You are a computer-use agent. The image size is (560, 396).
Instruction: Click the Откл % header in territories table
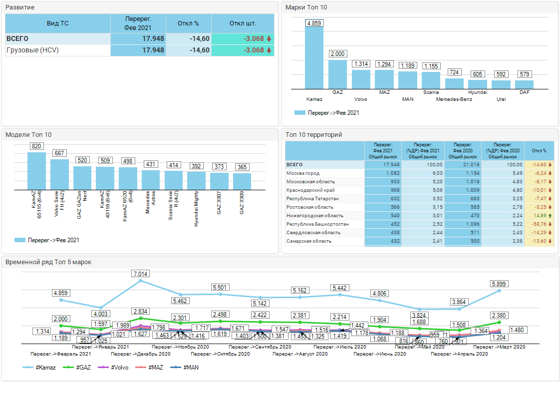[539, 151]
